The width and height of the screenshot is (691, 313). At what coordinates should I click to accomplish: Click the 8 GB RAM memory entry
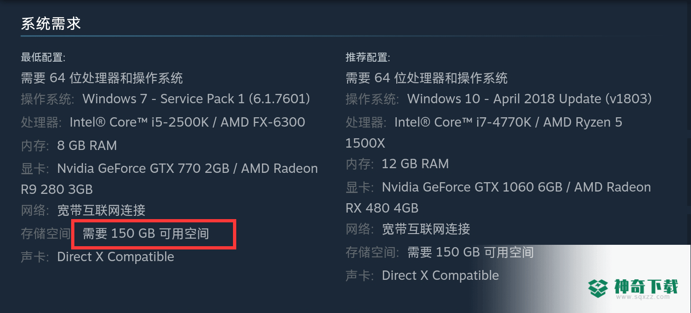[87, 146]
